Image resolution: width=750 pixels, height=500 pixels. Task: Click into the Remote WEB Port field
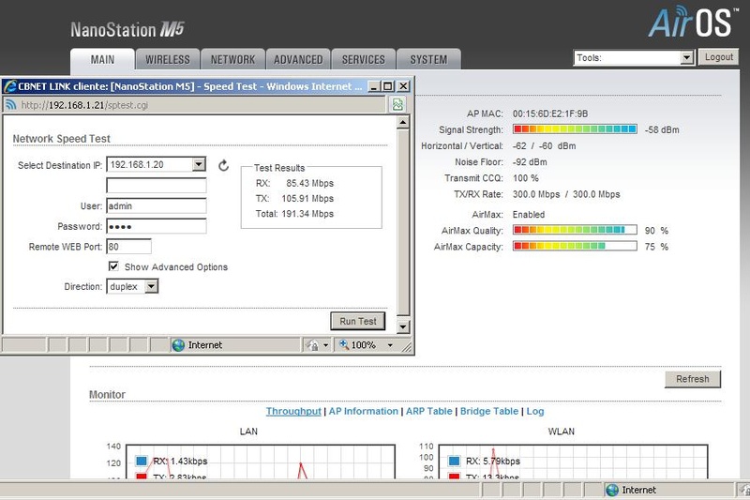pyautogui.click(x=129, y=247)
